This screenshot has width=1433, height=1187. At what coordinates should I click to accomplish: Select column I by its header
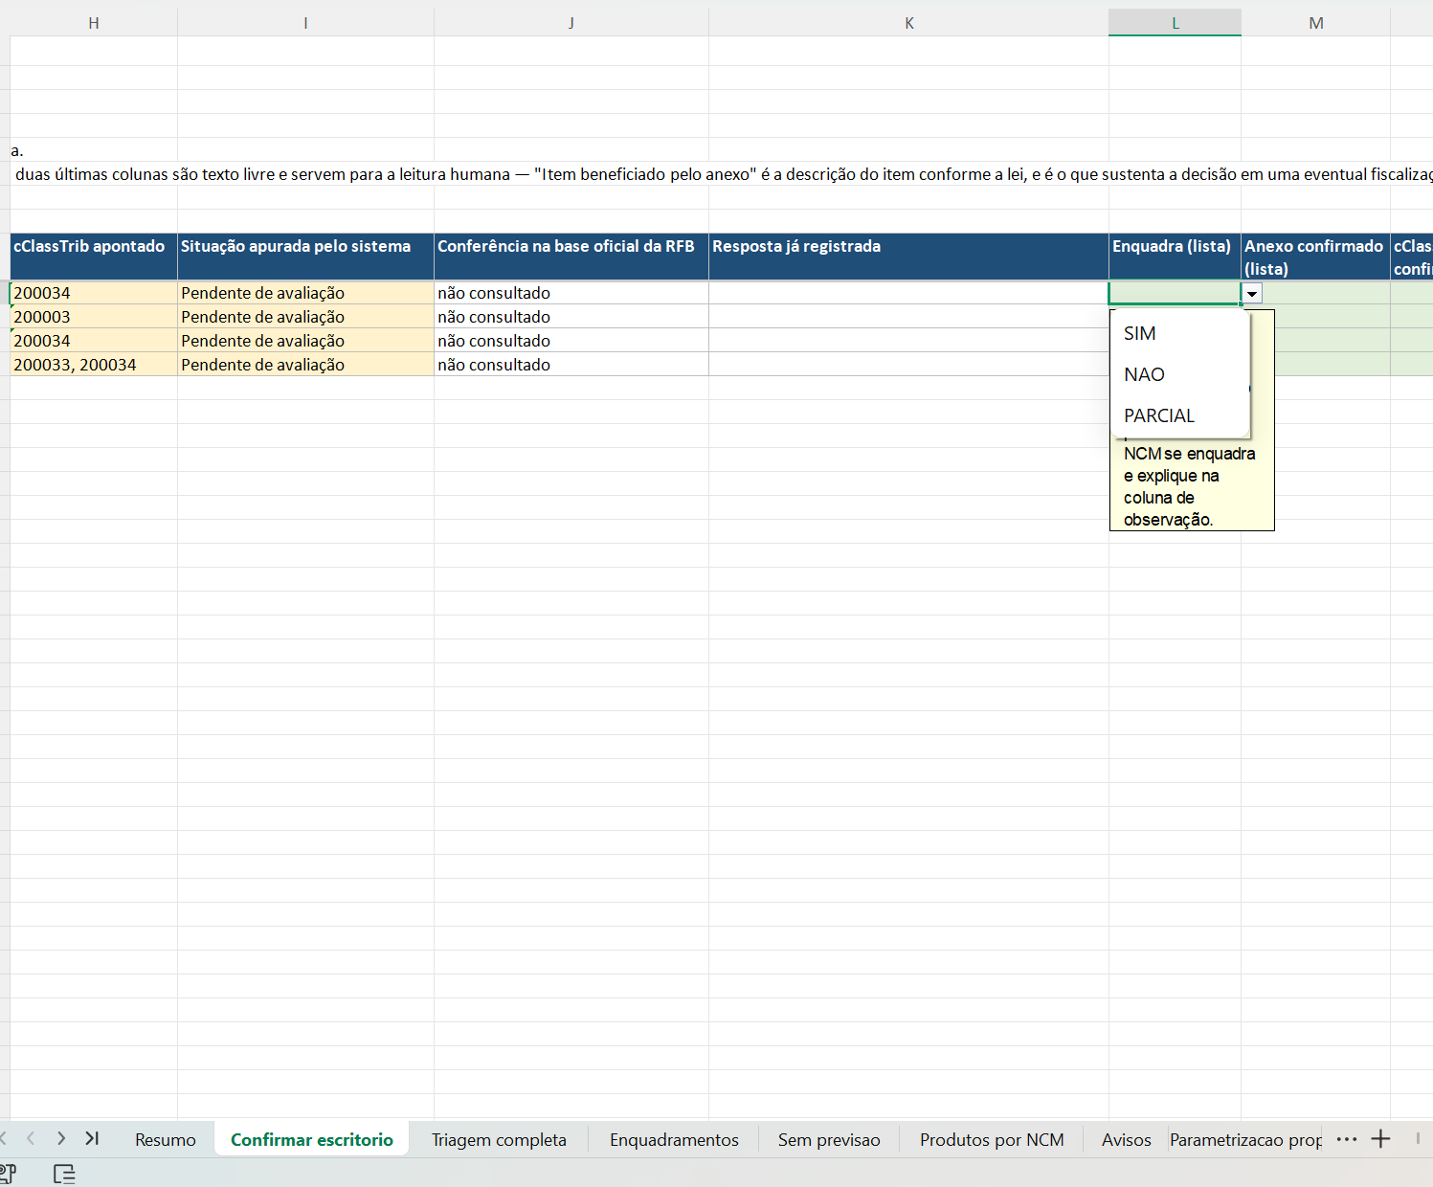[x=305, y=23]
